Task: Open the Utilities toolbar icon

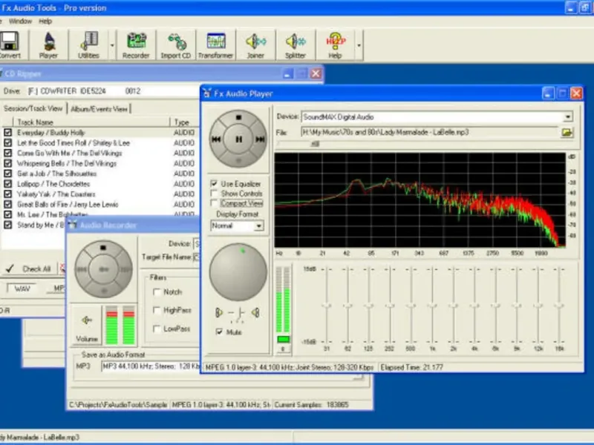Action: coord(88,45)
